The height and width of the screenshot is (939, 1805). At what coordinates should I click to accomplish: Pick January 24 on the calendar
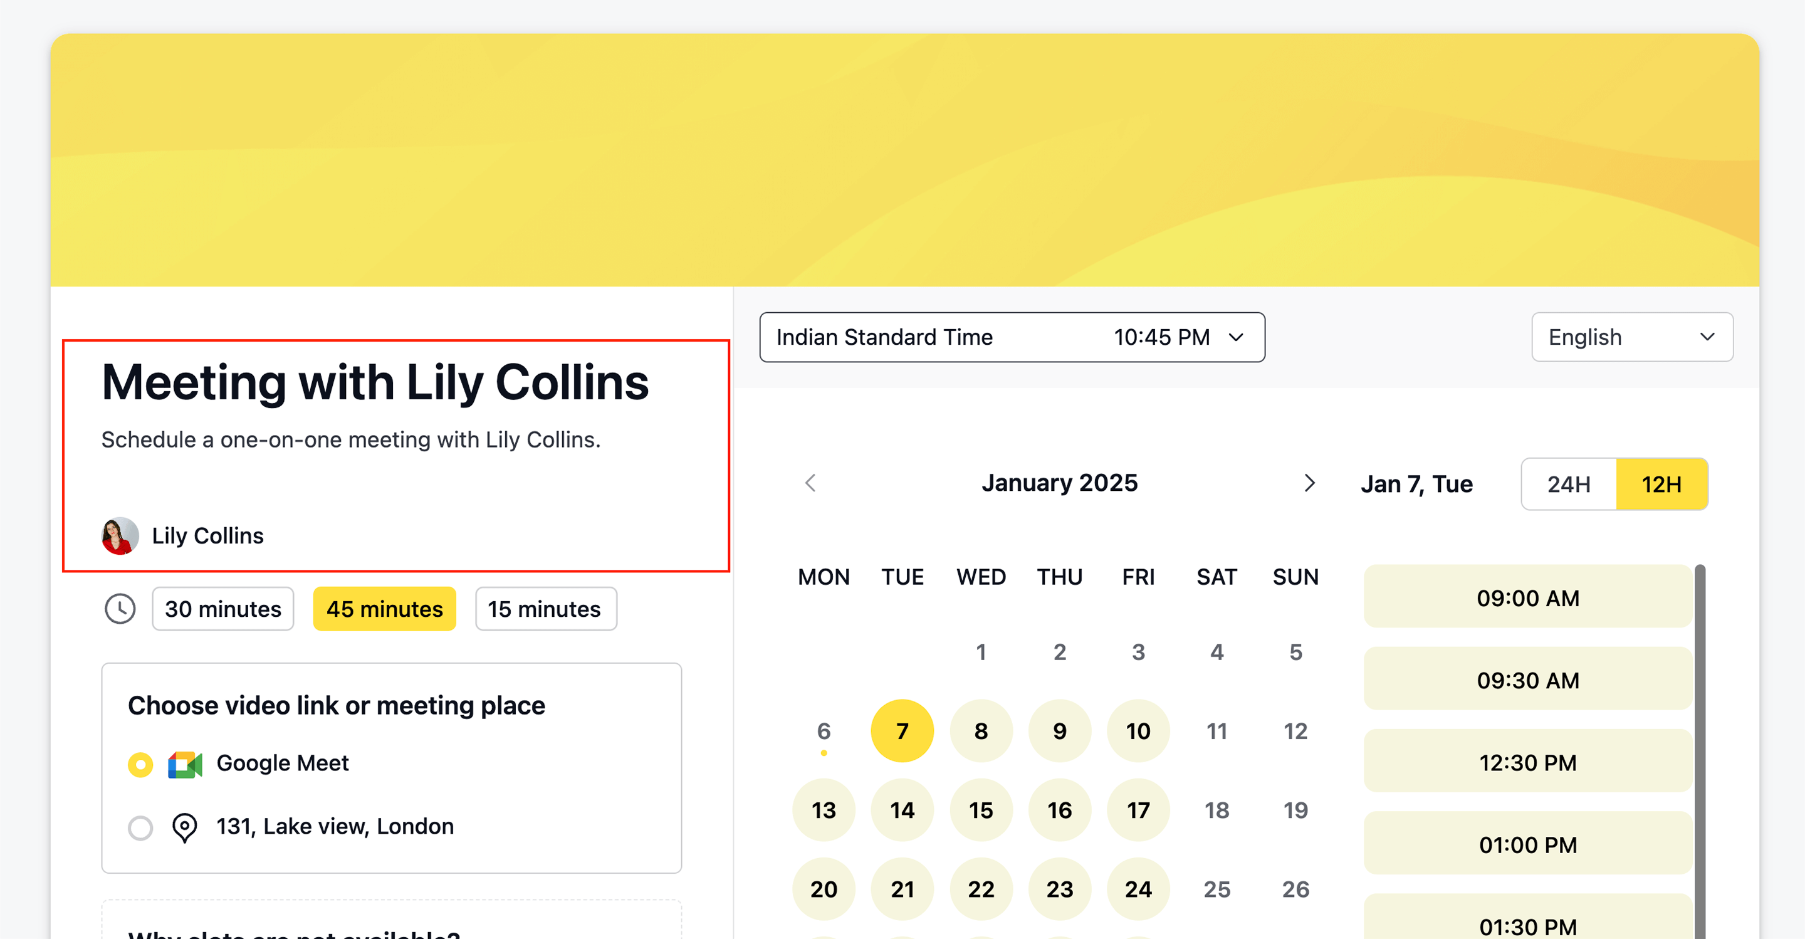coord(1138,889)
